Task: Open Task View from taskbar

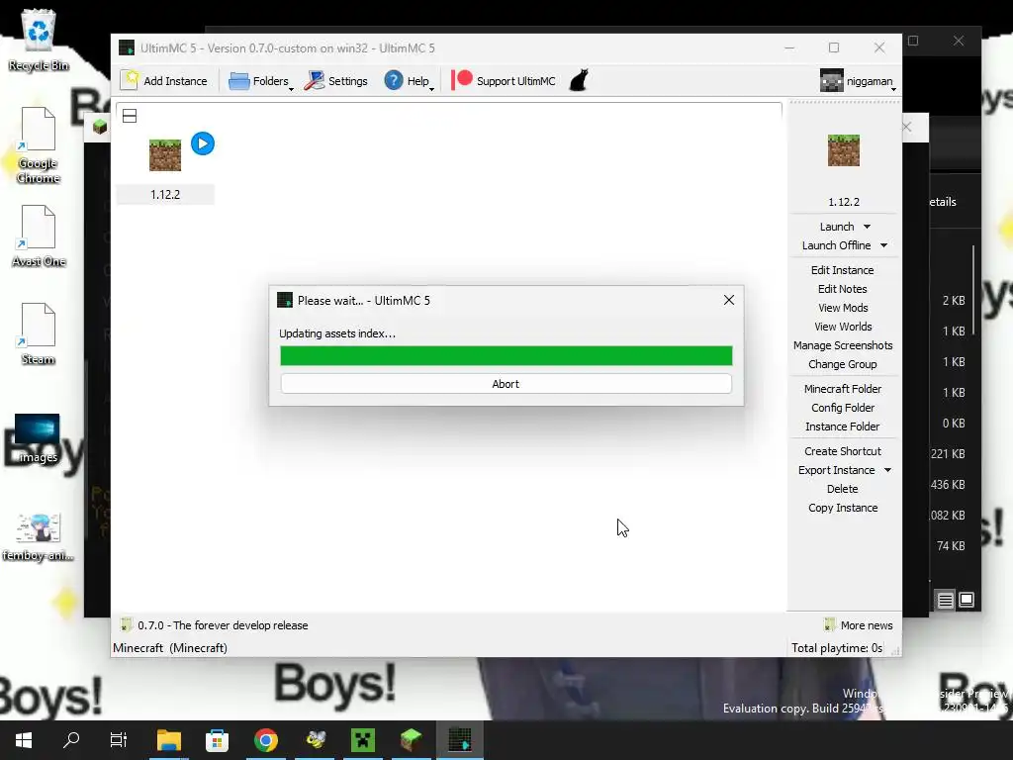Action: (x=119, y=740)
